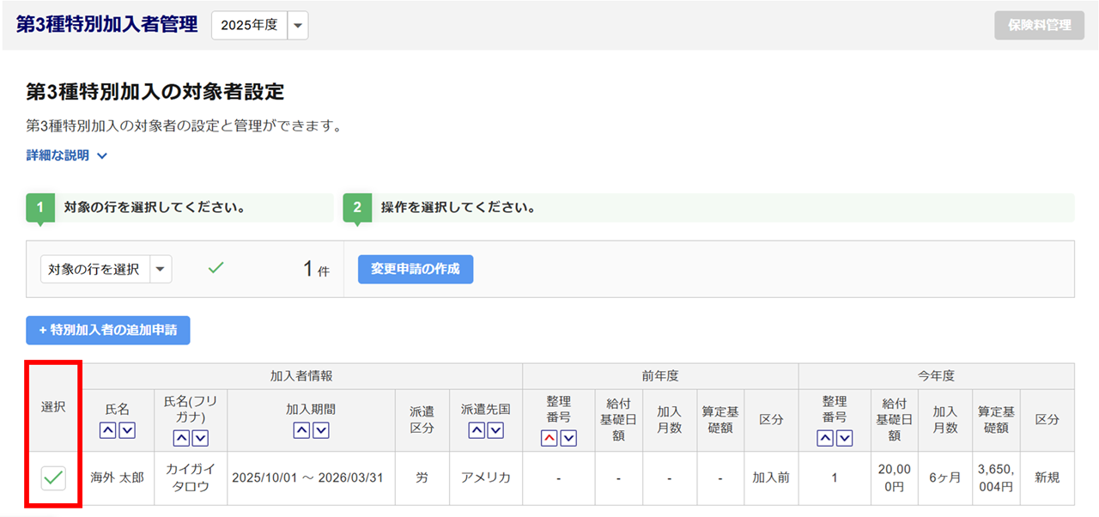Open 保険料管理 at the top right
Screen dimensions: 1099x517
pyautogui.click(x=1039, y=25)
